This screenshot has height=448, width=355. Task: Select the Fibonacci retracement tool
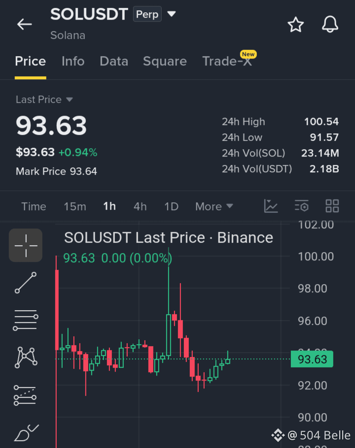pos(25,395)
